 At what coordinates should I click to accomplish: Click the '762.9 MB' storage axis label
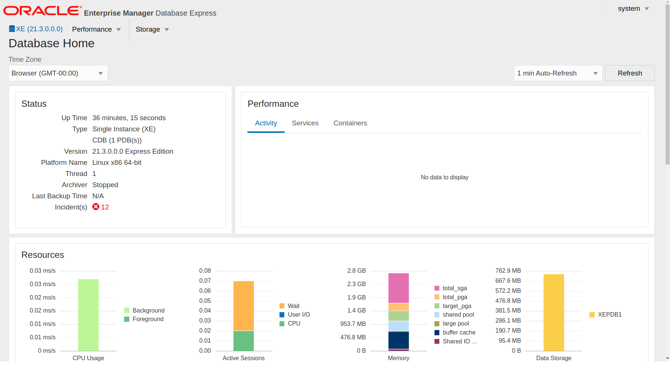(x=508, y=271)
